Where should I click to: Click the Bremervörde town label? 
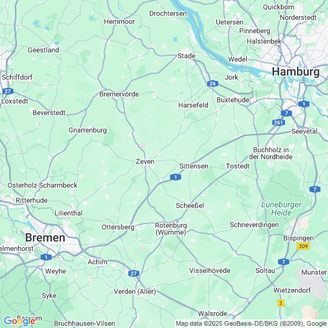coord(119,94)
